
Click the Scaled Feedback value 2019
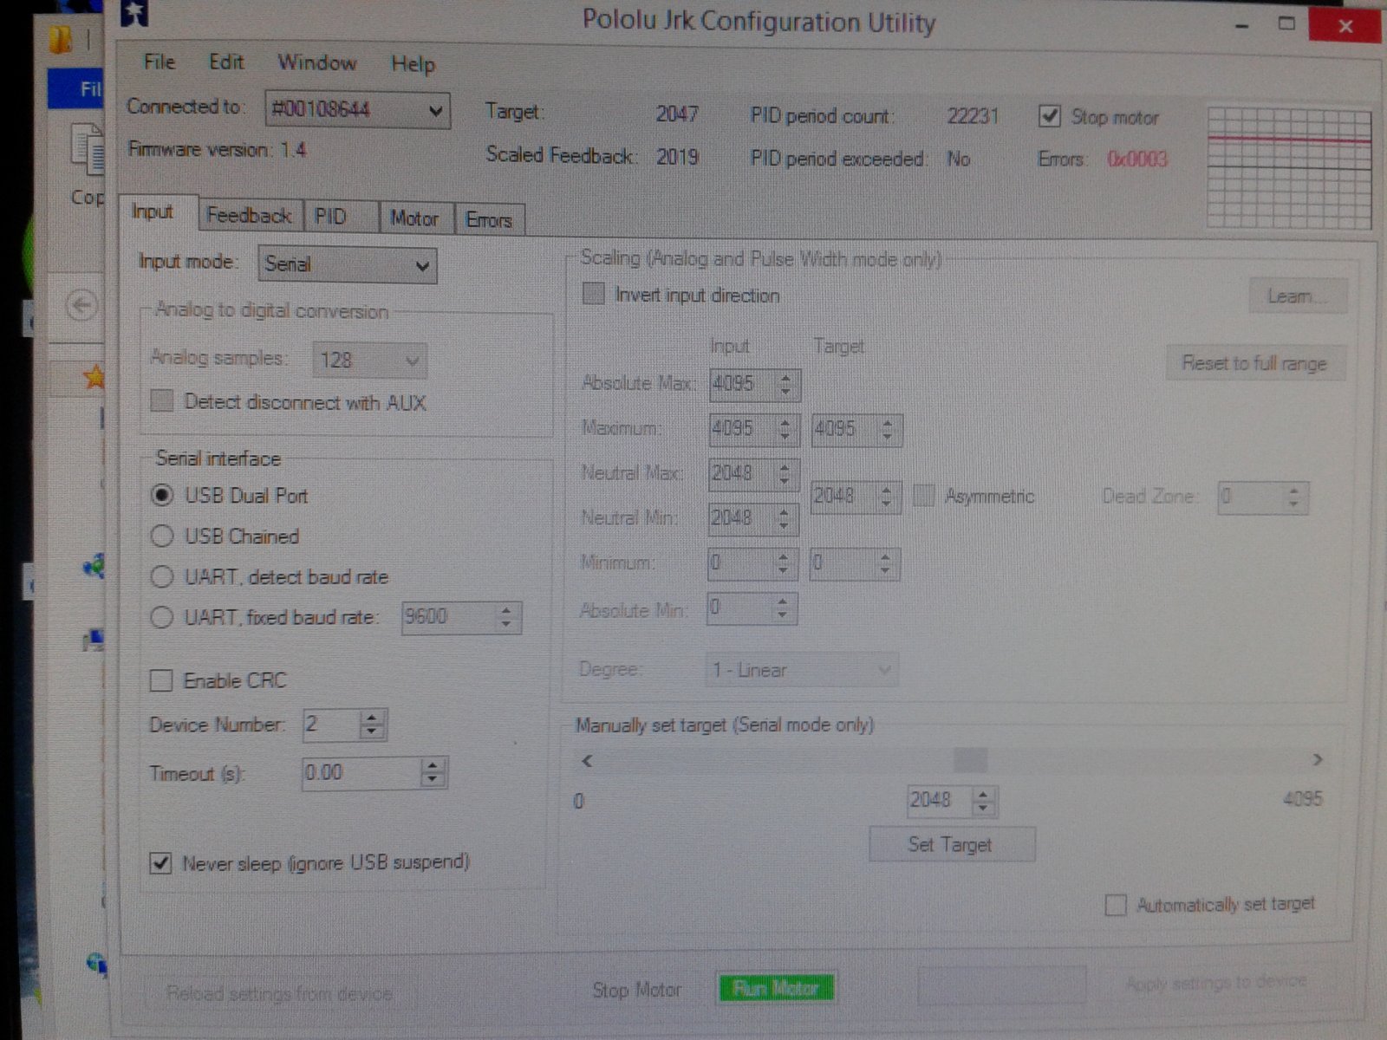[677, 157]
